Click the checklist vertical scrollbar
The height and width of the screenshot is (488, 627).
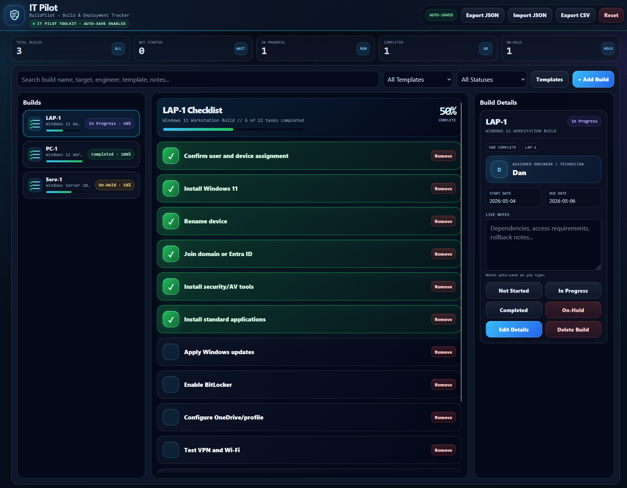461,252
